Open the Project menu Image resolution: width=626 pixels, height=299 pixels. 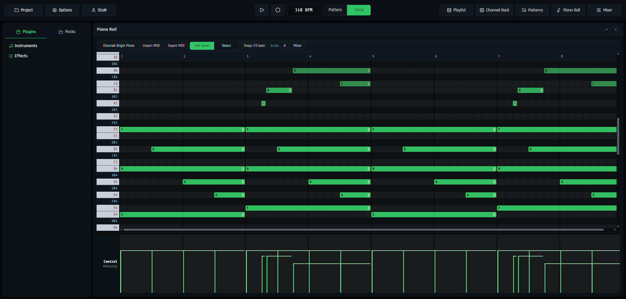(x=24, y=10)
